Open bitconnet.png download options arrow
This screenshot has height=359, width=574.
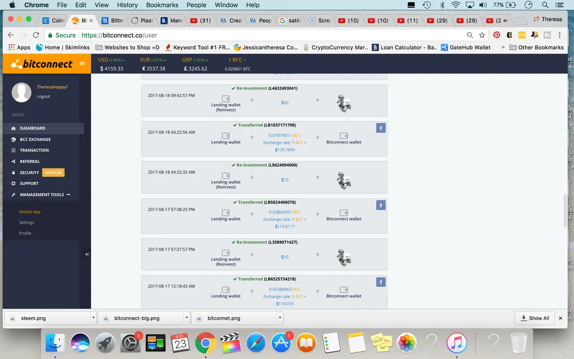[x=280, y=318]
